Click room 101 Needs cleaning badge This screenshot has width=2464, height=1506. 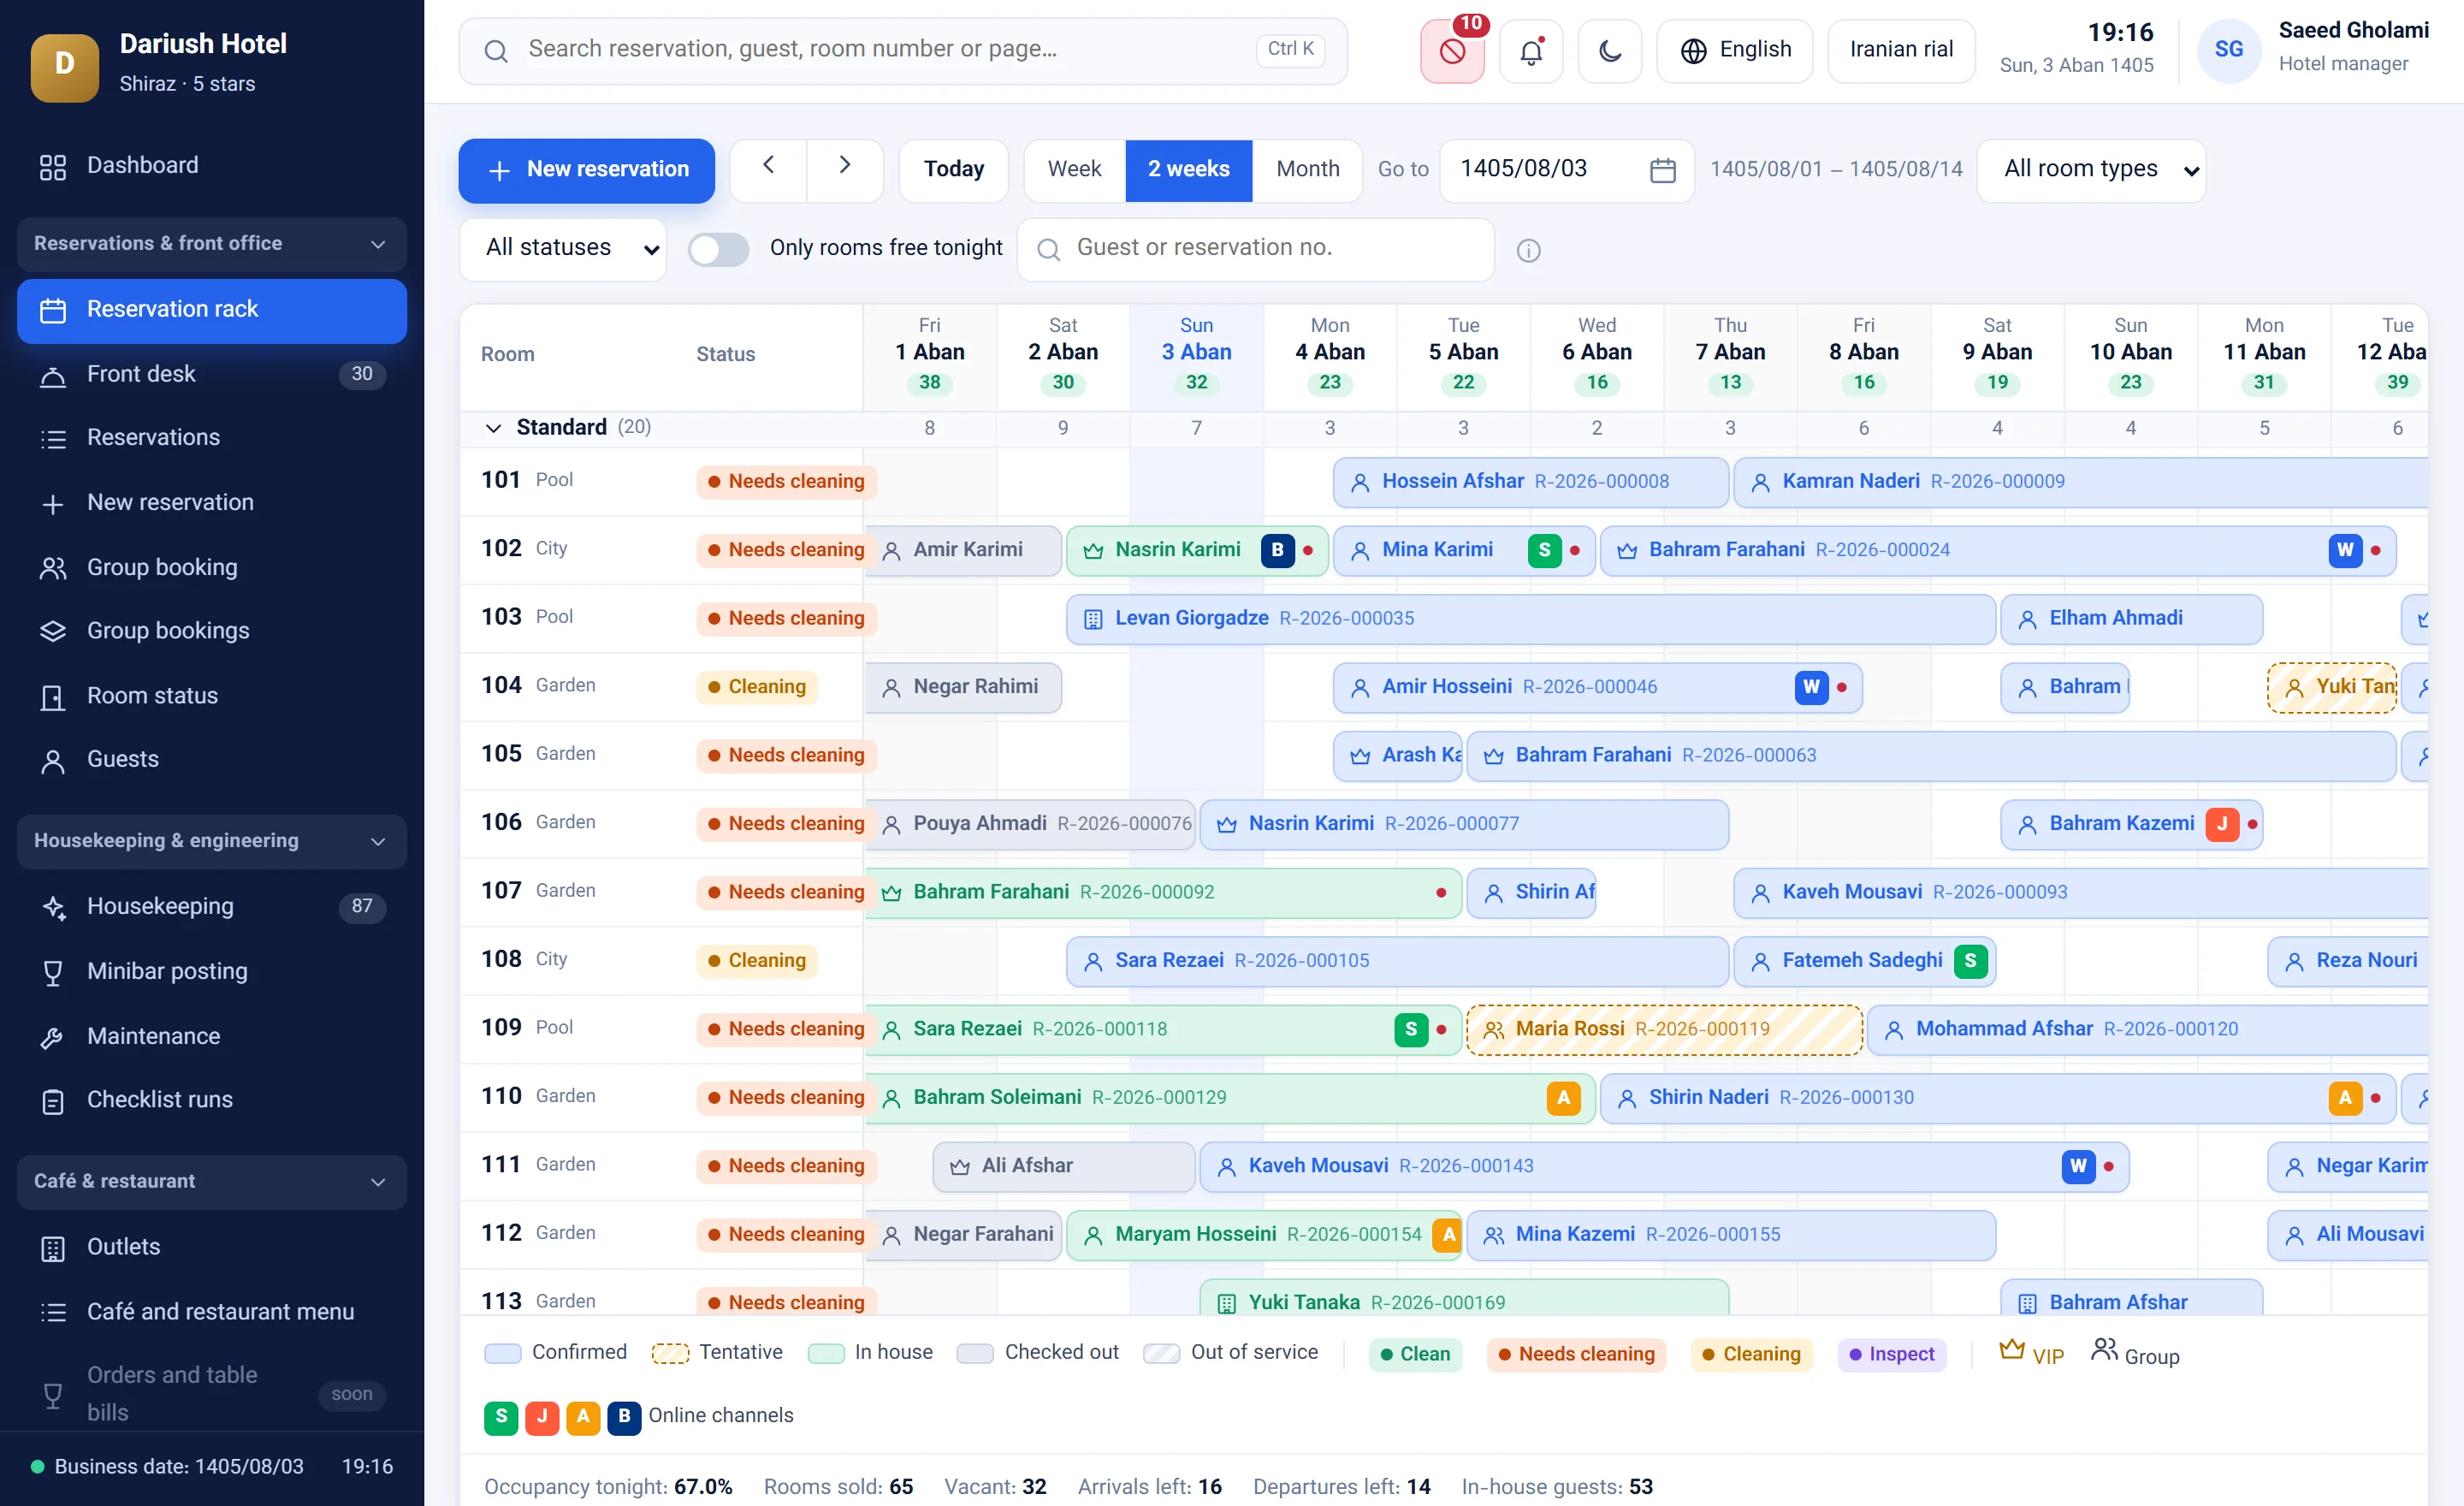point(786,482)
